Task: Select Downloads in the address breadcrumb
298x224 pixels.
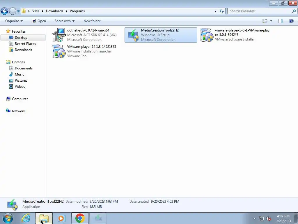Action: (54, 11)
